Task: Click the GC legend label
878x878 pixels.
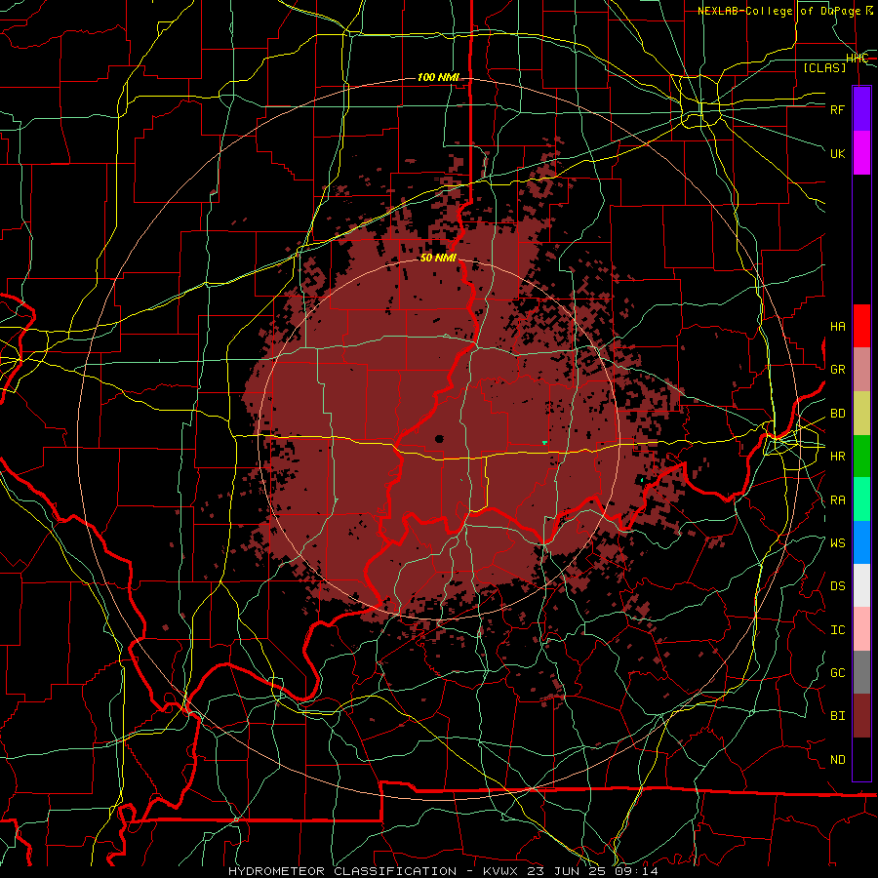Action: [837, 673]
